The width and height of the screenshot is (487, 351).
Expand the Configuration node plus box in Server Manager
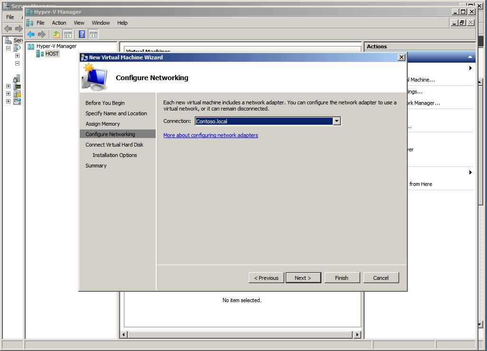click(x=9, y=94)
